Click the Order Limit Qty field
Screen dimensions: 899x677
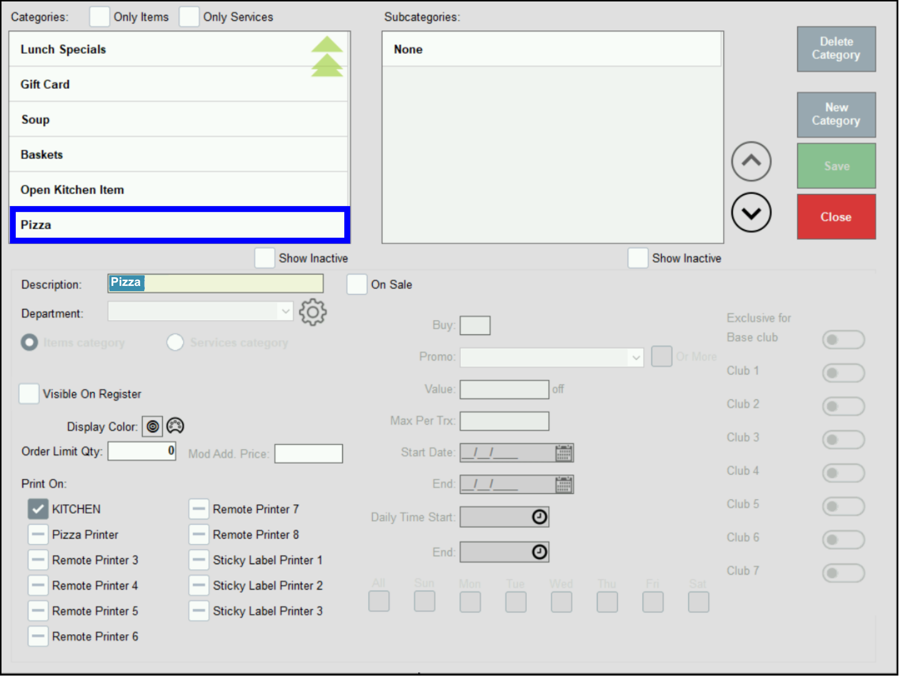[x=142, y=451]
